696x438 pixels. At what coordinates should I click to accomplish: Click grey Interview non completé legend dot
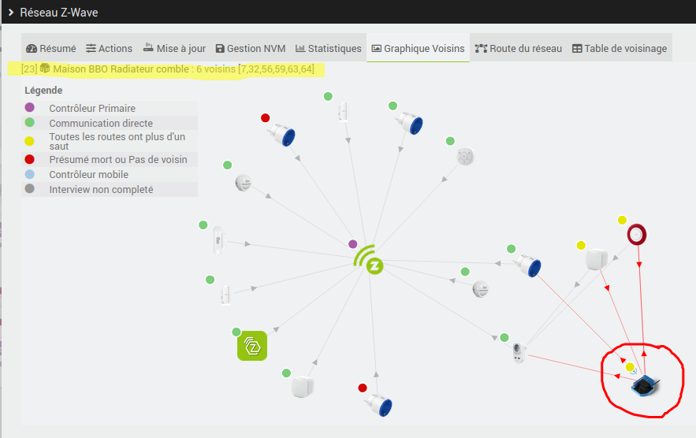30,188
